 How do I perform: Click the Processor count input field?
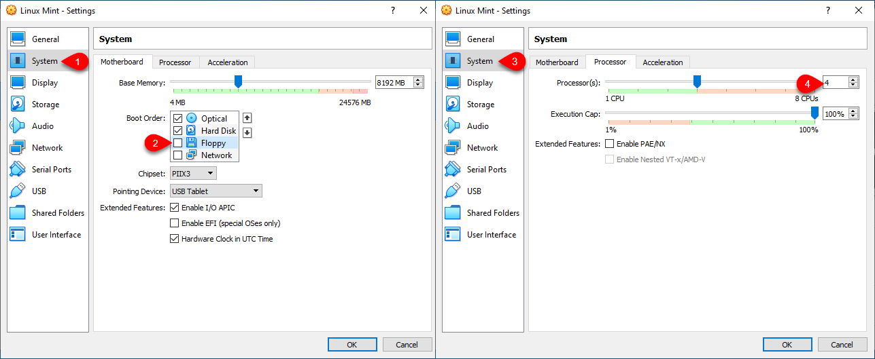pos(836,83)
